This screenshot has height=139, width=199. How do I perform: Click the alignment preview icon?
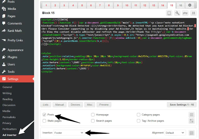point(192,133)
